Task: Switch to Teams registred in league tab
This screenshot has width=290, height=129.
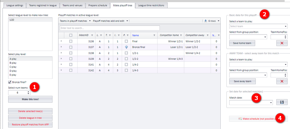Action: (43, 5)
